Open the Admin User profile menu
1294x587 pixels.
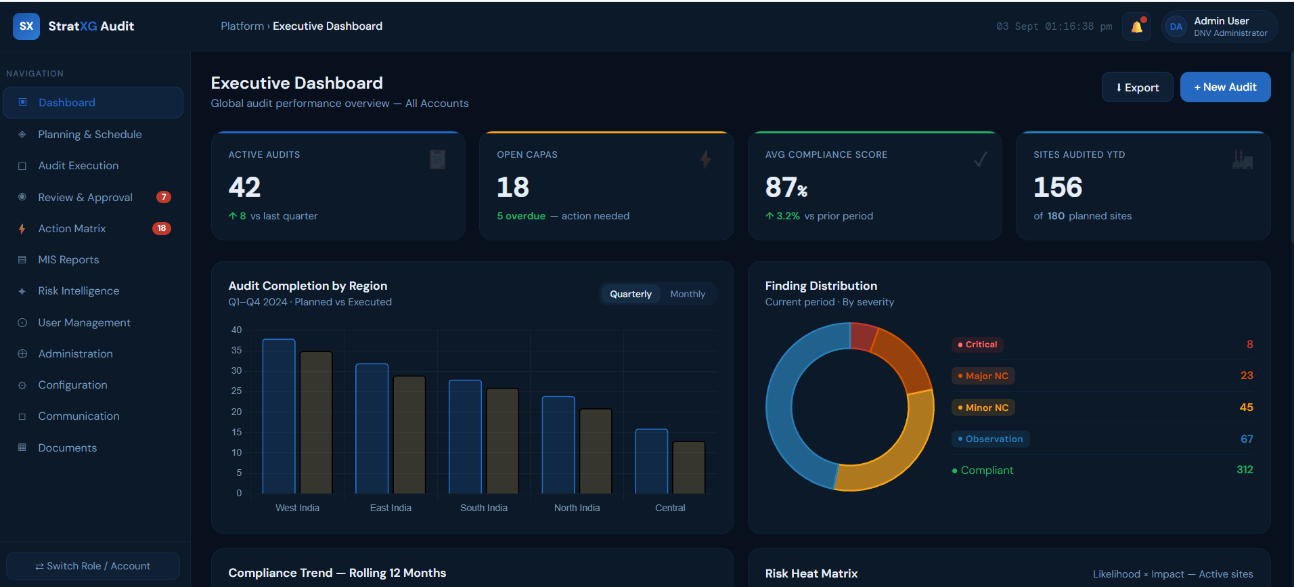pos(1220,26)
